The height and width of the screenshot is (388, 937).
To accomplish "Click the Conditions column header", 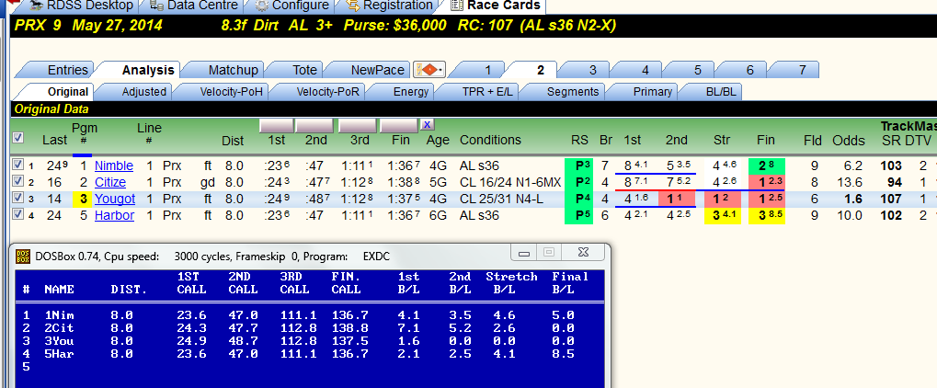I will pyautogui.click(x=490, y=141).
